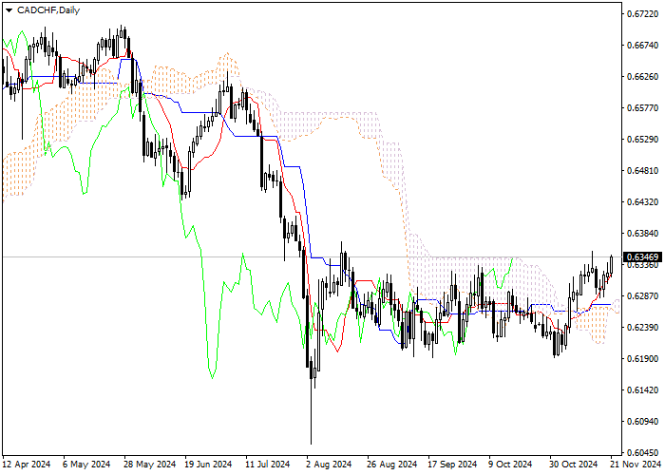Click the 0.66740 price axis label
Screen dimensions: 665x475
(642, 46)
